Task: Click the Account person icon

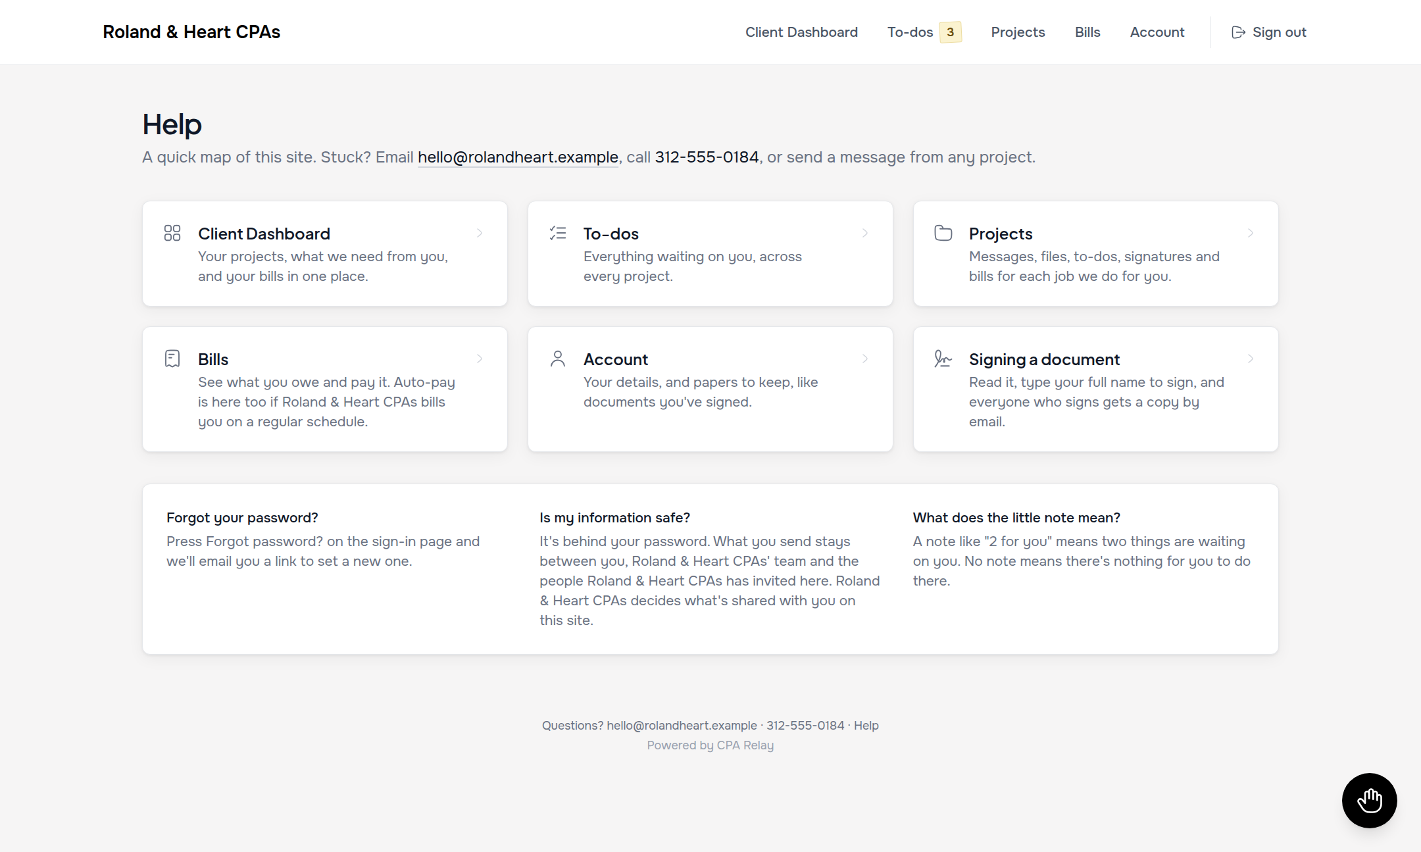Action: 558,359
